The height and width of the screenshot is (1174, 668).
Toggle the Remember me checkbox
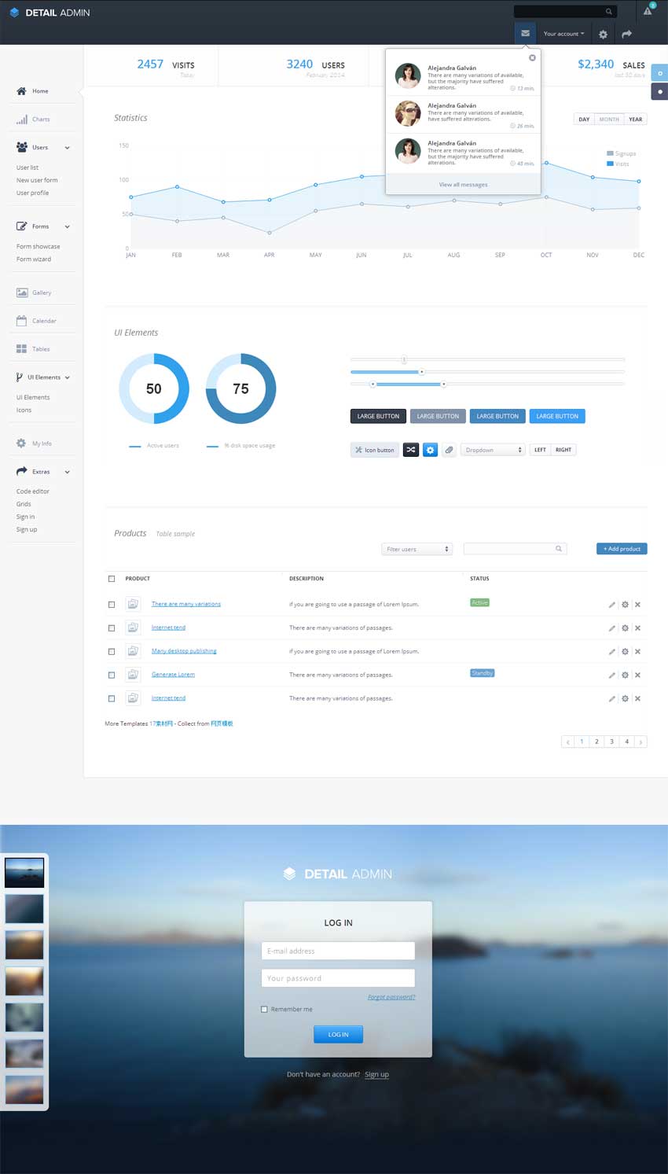[264, 1009]
